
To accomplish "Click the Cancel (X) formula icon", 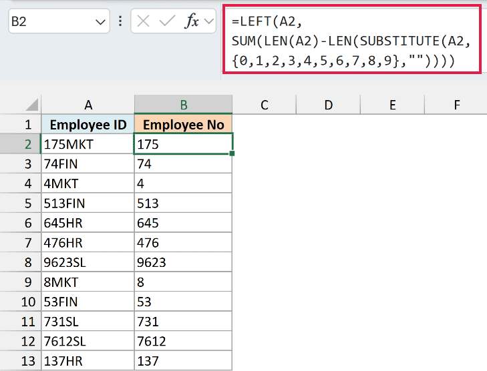I will coord(143,21).
